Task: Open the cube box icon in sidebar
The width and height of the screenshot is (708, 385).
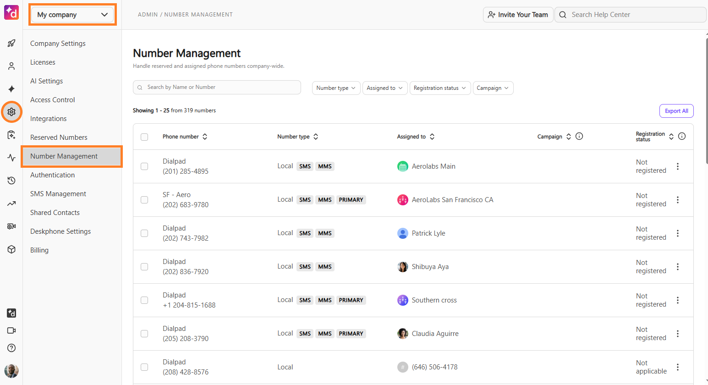Action: coord(11,249)
